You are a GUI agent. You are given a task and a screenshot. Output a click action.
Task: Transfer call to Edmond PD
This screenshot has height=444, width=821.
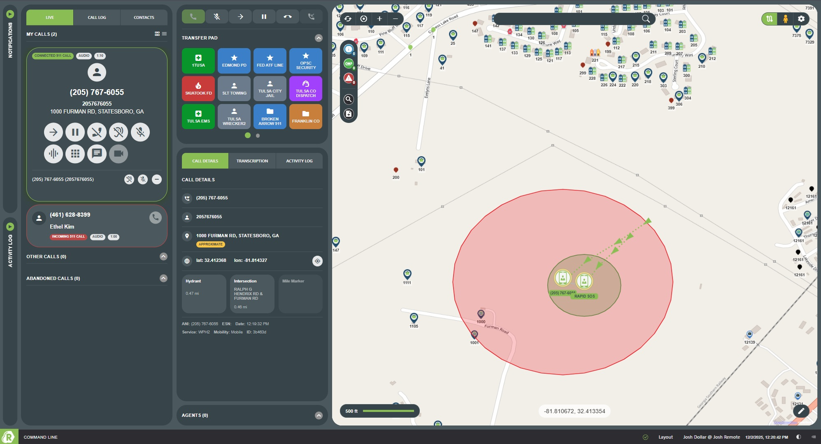234,61
